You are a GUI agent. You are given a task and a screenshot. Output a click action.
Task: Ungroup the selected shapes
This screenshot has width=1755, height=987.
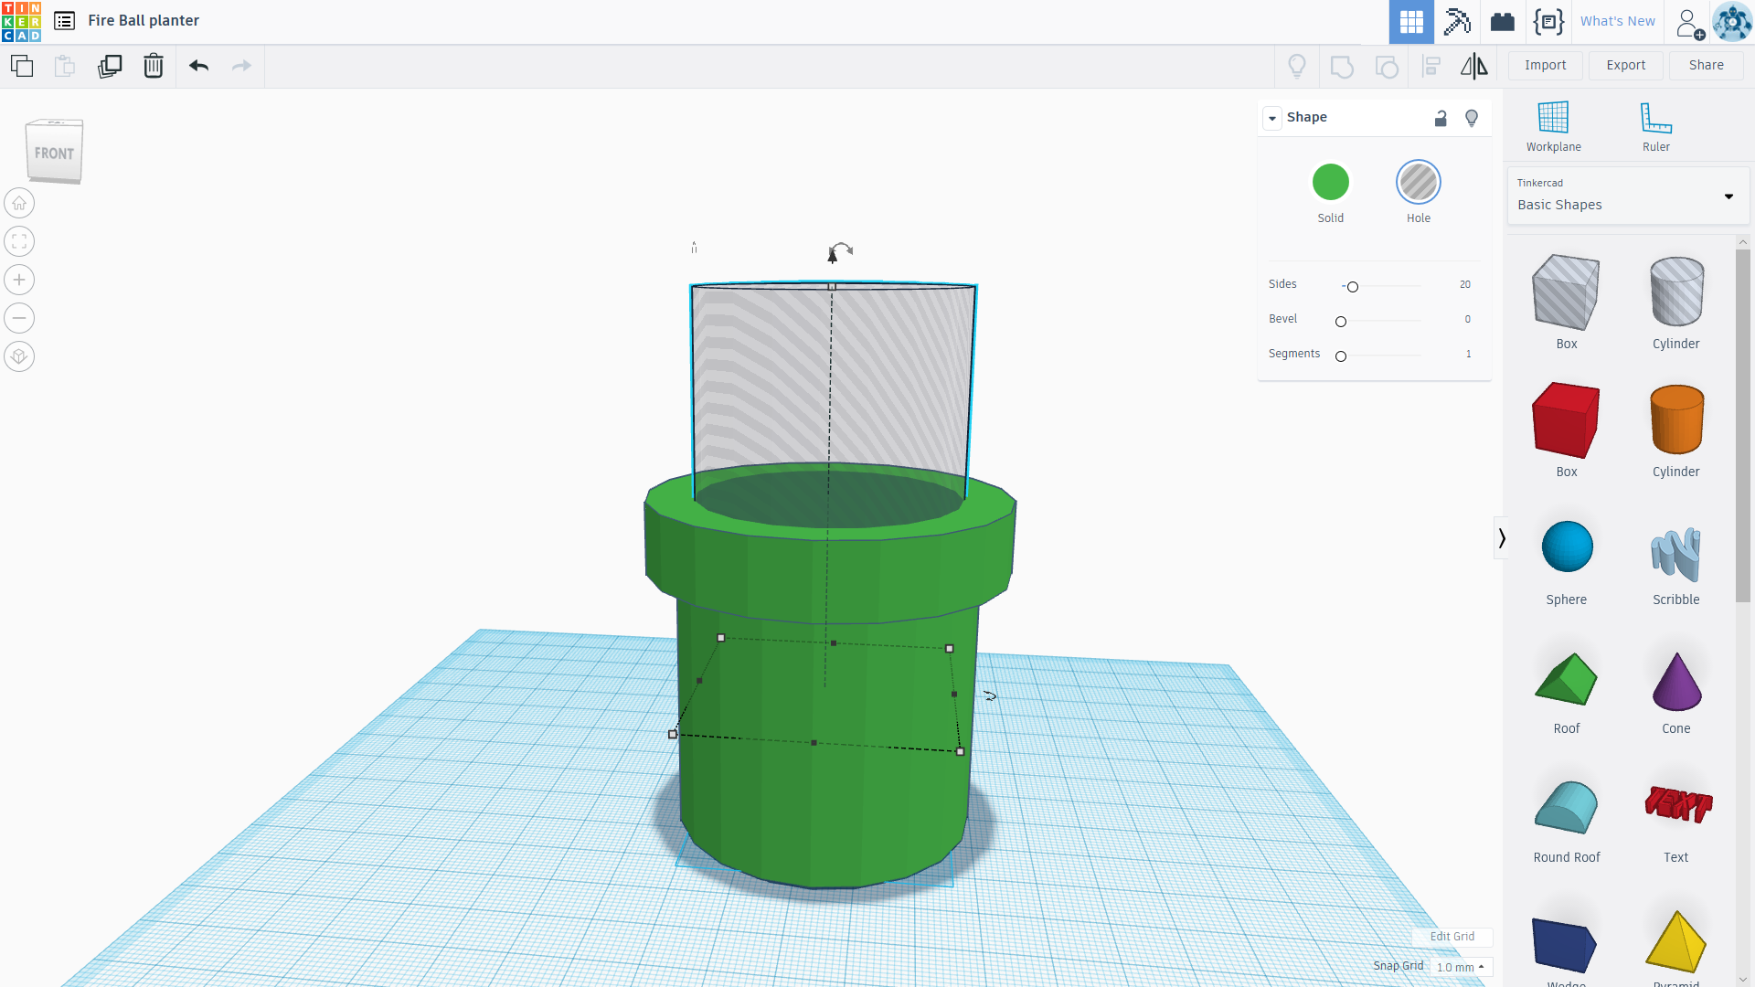[1387, 66]
